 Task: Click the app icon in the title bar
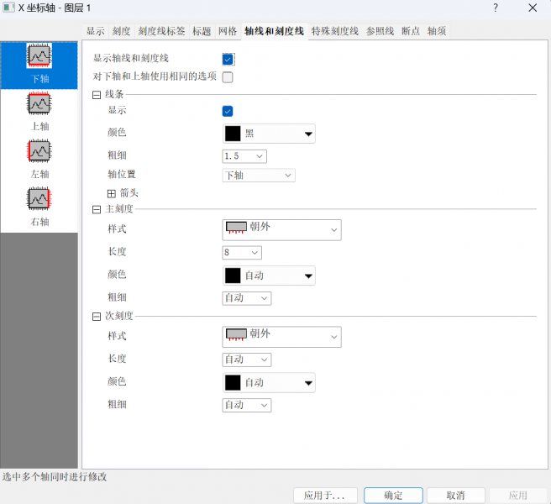coord(8,8)
